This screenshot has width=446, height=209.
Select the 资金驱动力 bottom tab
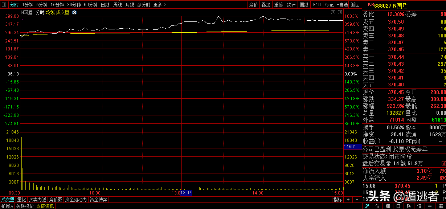pyautogui.click(x=76, y=200)
